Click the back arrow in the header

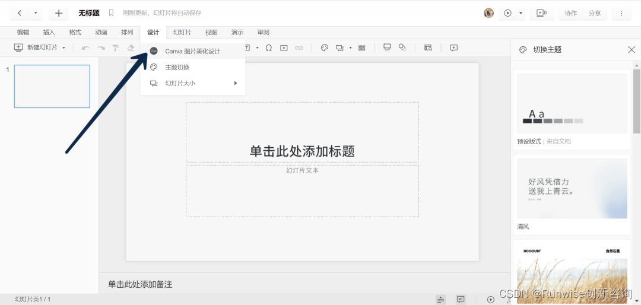(19, 13)
